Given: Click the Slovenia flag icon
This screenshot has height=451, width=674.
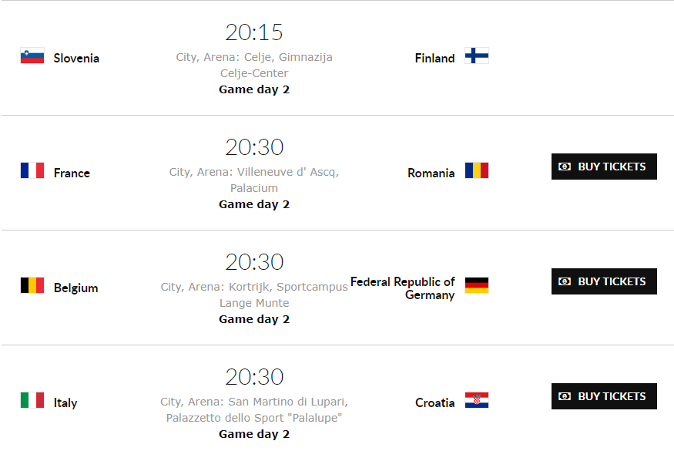Looking at the screenshot, I should (32, 56).
